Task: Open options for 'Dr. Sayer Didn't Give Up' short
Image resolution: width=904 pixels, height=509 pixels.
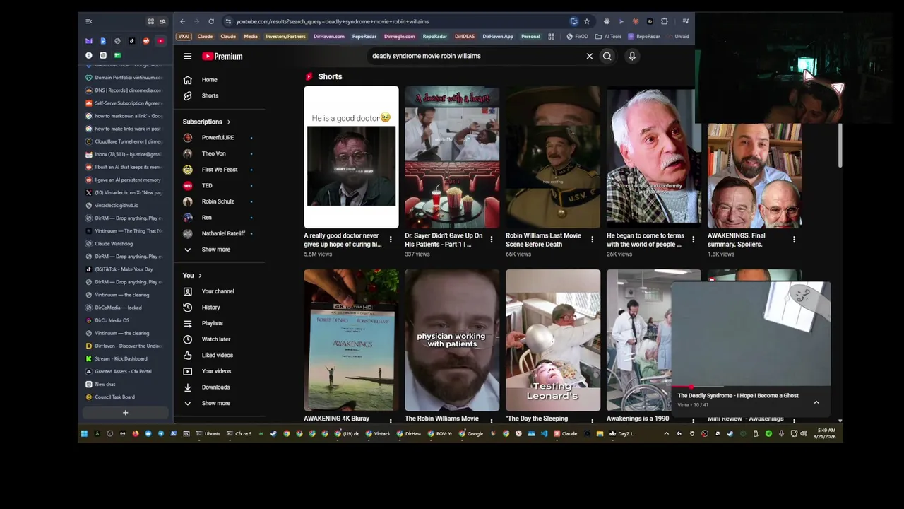Action: [492, 240]
